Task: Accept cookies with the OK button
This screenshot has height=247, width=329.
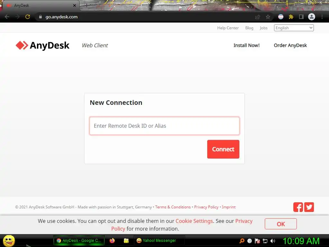Action: click(x=281, y=224)
